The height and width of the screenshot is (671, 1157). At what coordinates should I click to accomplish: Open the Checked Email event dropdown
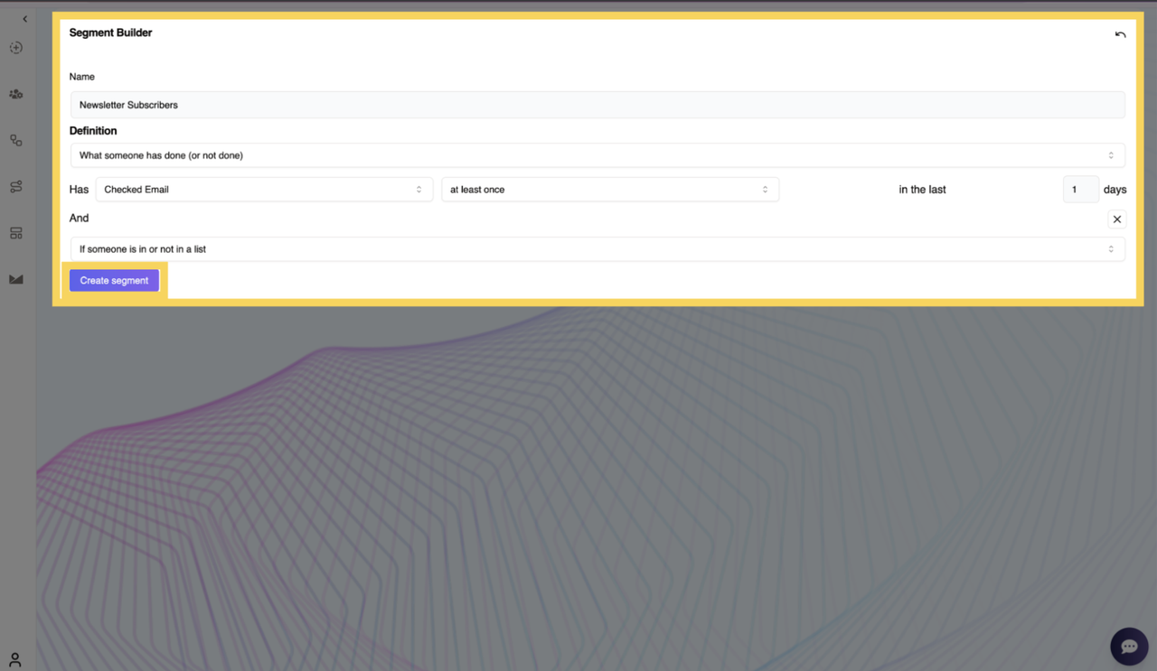pyautogui.click(x=264, y=190)
